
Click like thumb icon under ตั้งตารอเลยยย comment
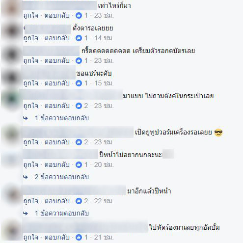[79, 38]
